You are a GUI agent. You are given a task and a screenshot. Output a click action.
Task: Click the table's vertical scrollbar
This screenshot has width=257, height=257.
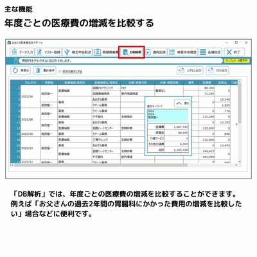point(240,121)
